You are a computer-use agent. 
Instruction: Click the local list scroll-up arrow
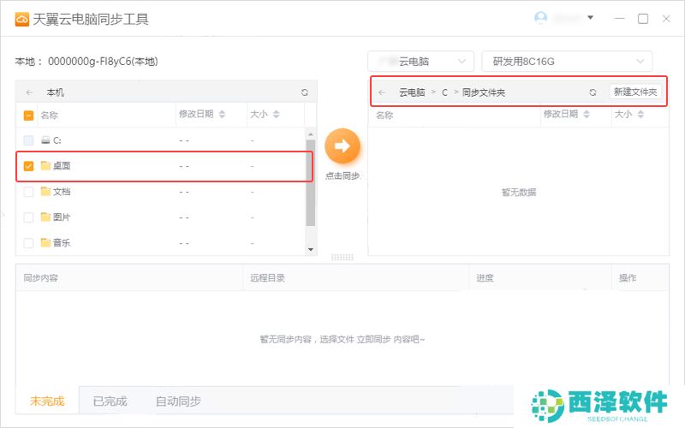tap(311, 134)
